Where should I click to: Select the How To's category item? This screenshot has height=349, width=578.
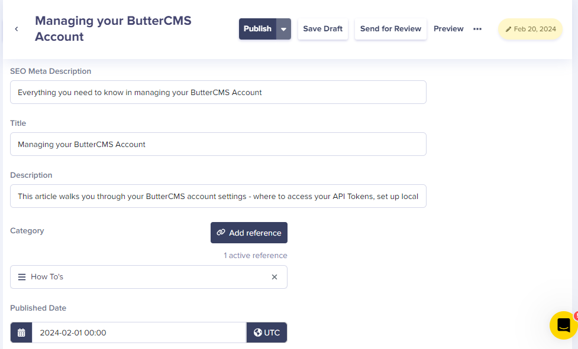point(148,277)
